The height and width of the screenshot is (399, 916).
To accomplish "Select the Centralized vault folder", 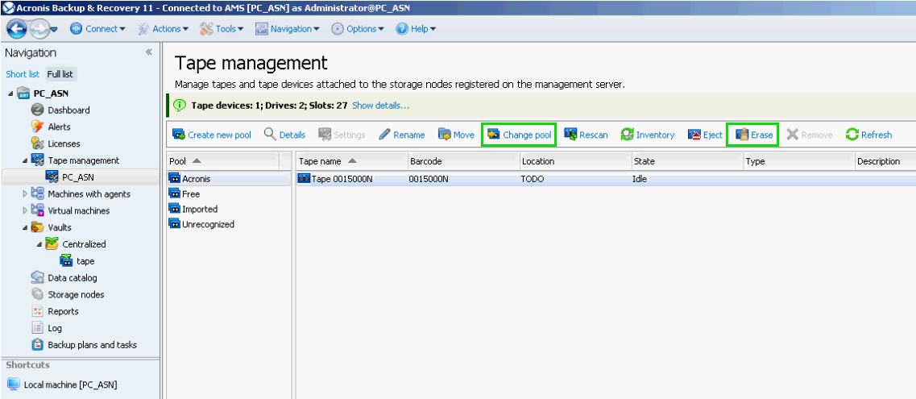I will click(x=76, y=244).
